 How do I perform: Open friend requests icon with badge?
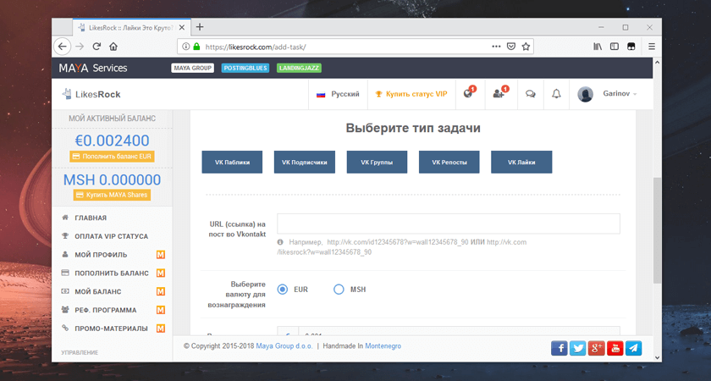click(500, 93)
